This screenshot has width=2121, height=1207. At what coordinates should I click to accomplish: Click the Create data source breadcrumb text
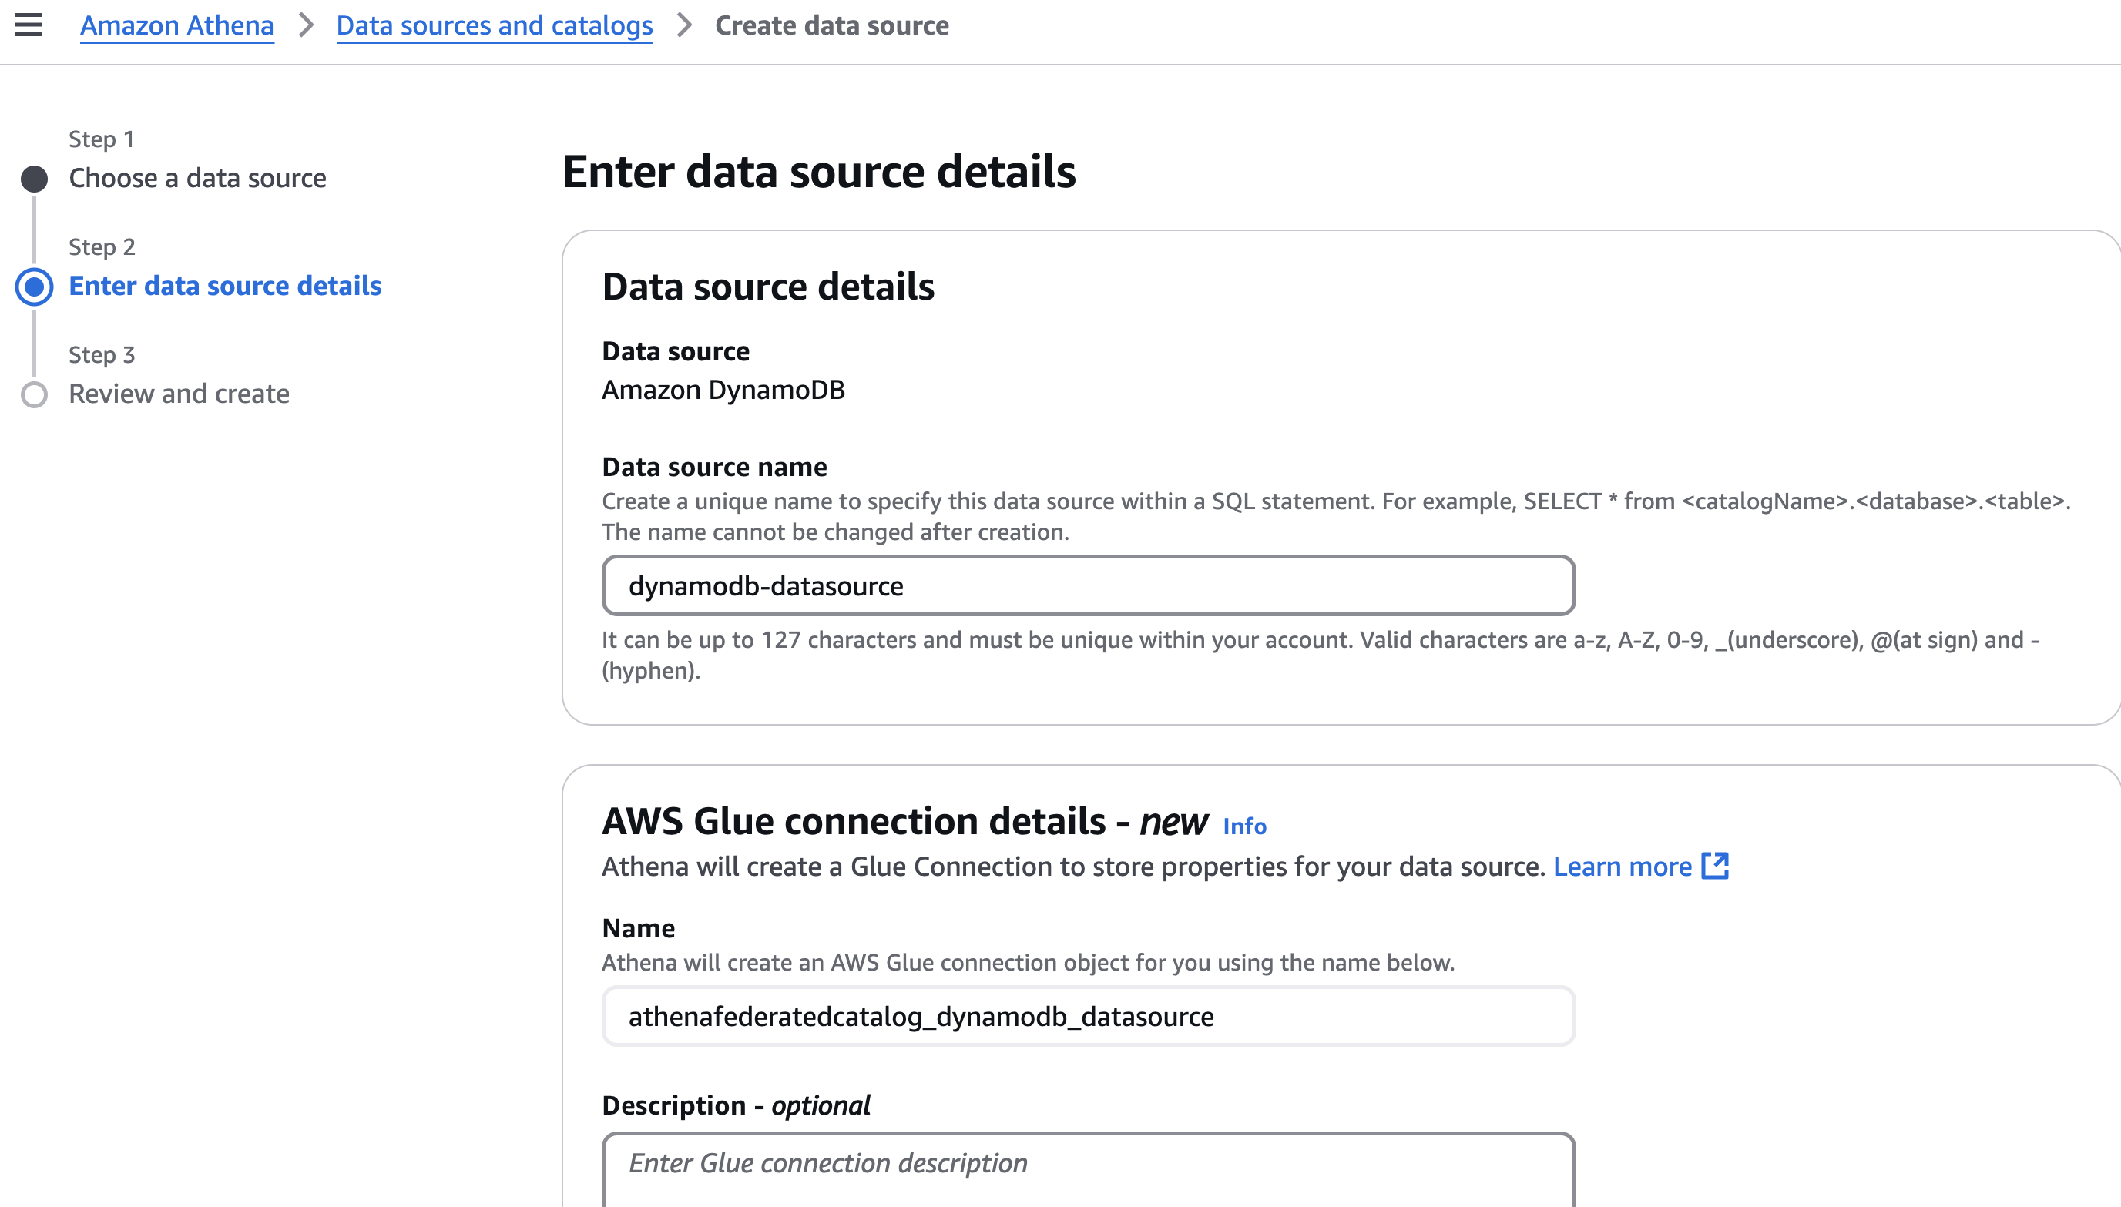[x=831, y=25]
